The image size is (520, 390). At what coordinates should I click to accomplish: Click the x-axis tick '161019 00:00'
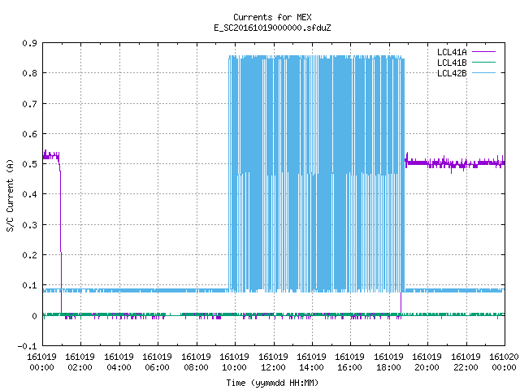coord(41,362)
